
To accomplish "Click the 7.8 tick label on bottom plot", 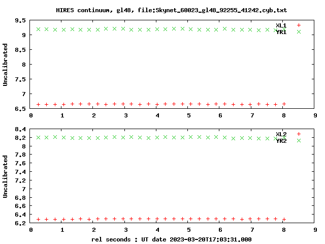I will click(20, 155).
